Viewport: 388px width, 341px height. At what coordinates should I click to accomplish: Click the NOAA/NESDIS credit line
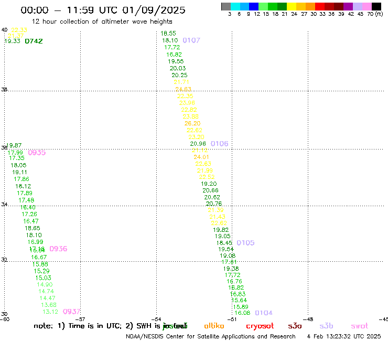(x=211, y=336)
